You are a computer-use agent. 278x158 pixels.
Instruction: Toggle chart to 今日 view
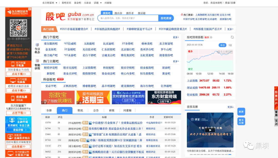(222, 45)
